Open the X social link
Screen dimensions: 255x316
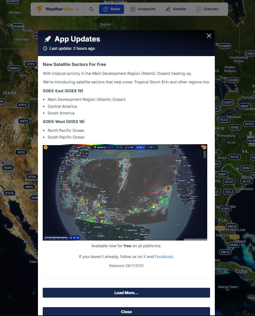click(x=144, y=256)
